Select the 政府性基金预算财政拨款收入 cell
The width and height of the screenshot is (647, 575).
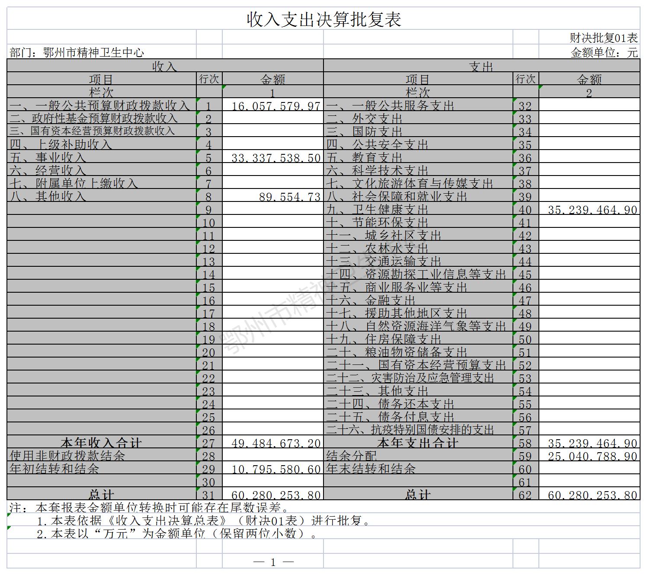click(102, 118)
